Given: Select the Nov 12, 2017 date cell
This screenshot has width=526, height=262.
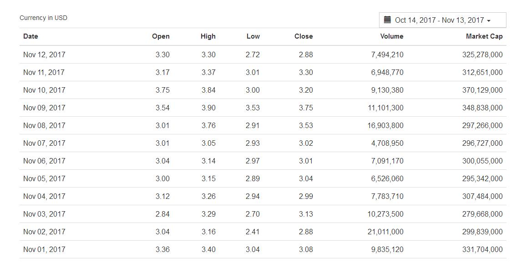Looking at the screenshot, I should tap(44, 54).
